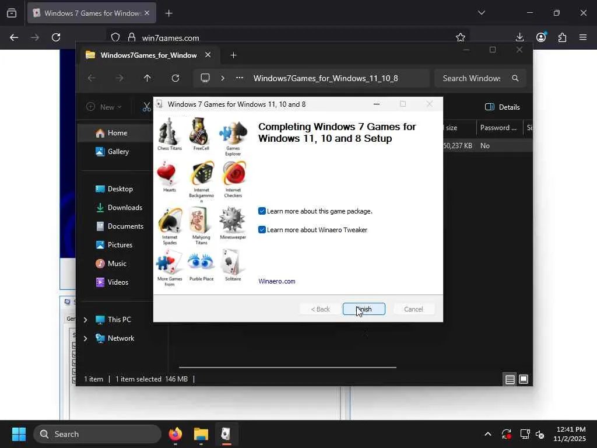Click the Search Windows field in Explorer
Screen dimensions: 597x448
(x=480, y=78)
